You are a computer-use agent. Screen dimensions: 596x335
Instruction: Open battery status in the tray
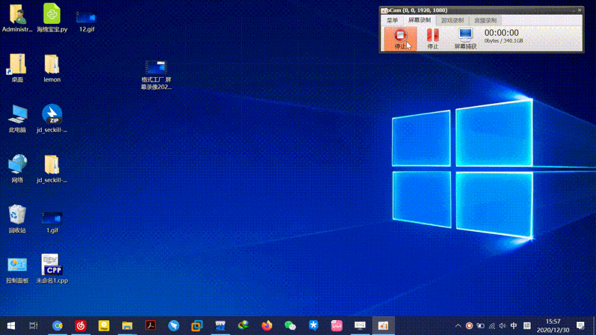point(481,326)
